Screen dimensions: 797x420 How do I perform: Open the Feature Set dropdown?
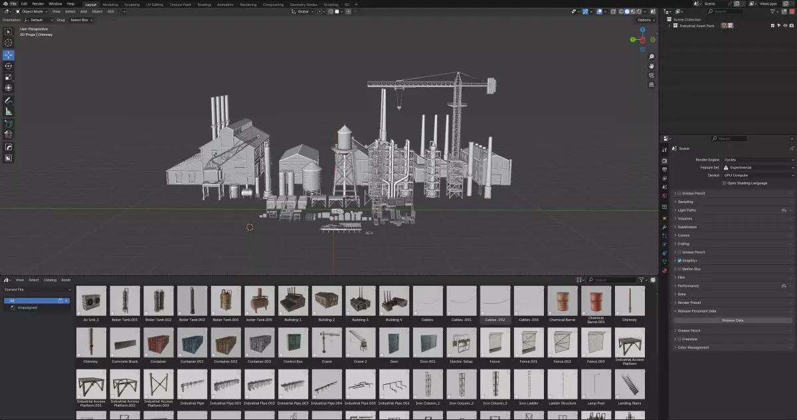(x=758, y=167)
